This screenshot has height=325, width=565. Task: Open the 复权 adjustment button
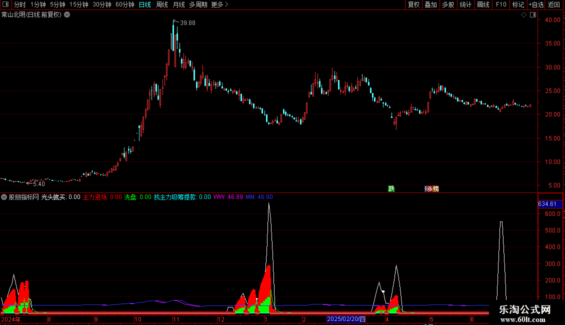[x=413, y=4]
